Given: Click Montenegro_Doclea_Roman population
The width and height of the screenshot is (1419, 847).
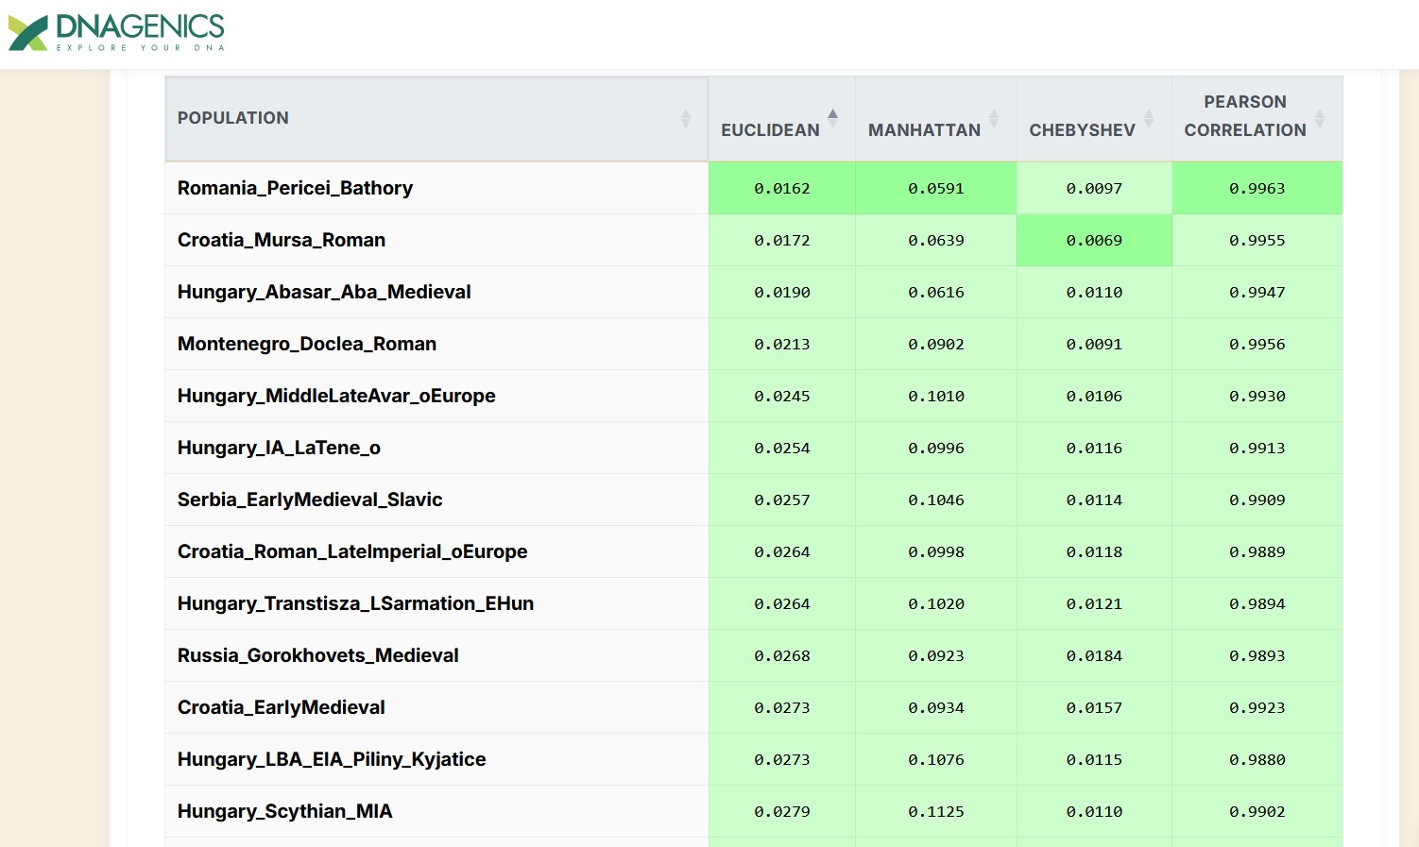Looking at the screenshot, I should coord(307,344).
